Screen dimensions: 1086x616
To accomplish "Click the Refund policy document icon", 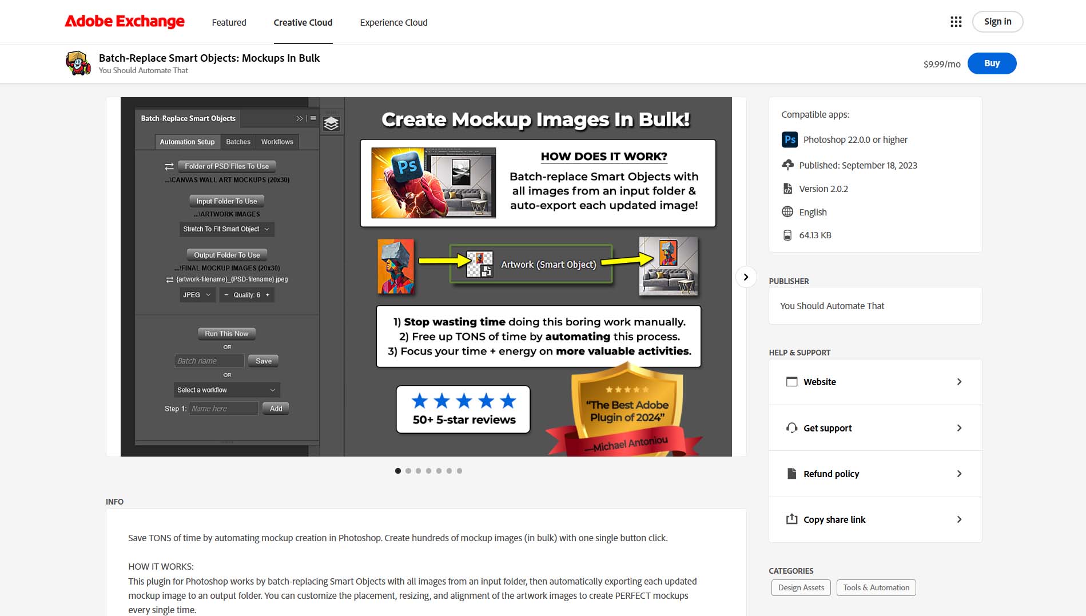I will (x=791, y=473).
